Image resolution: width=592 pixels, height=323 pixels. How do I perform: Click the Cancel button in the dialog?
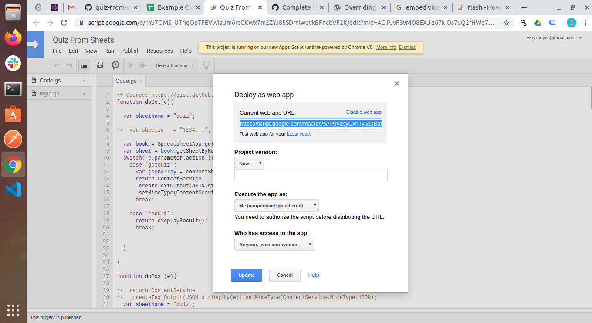tap(285, 275)
